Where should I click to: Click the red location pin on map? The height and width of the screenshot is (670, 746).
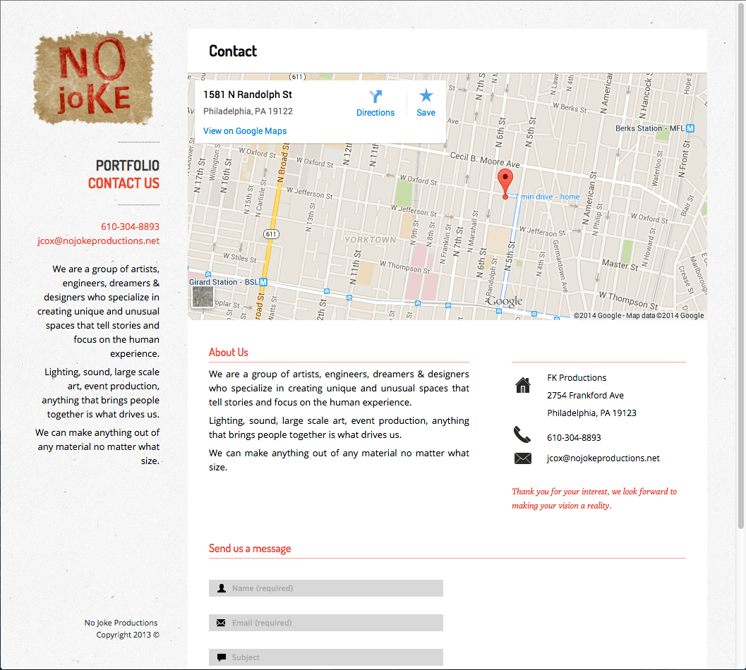click(x=505, y=182)
